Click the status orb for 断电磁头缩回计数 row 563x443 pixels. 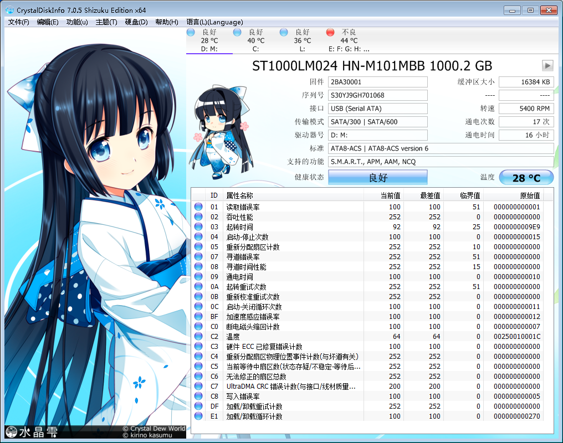(198, 326)
